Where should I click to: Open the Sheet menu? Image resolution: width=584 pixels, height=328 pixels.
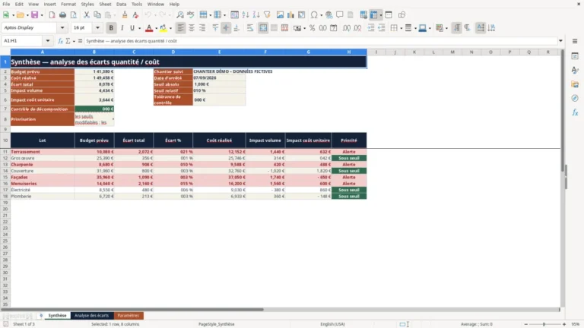(105, 4)
